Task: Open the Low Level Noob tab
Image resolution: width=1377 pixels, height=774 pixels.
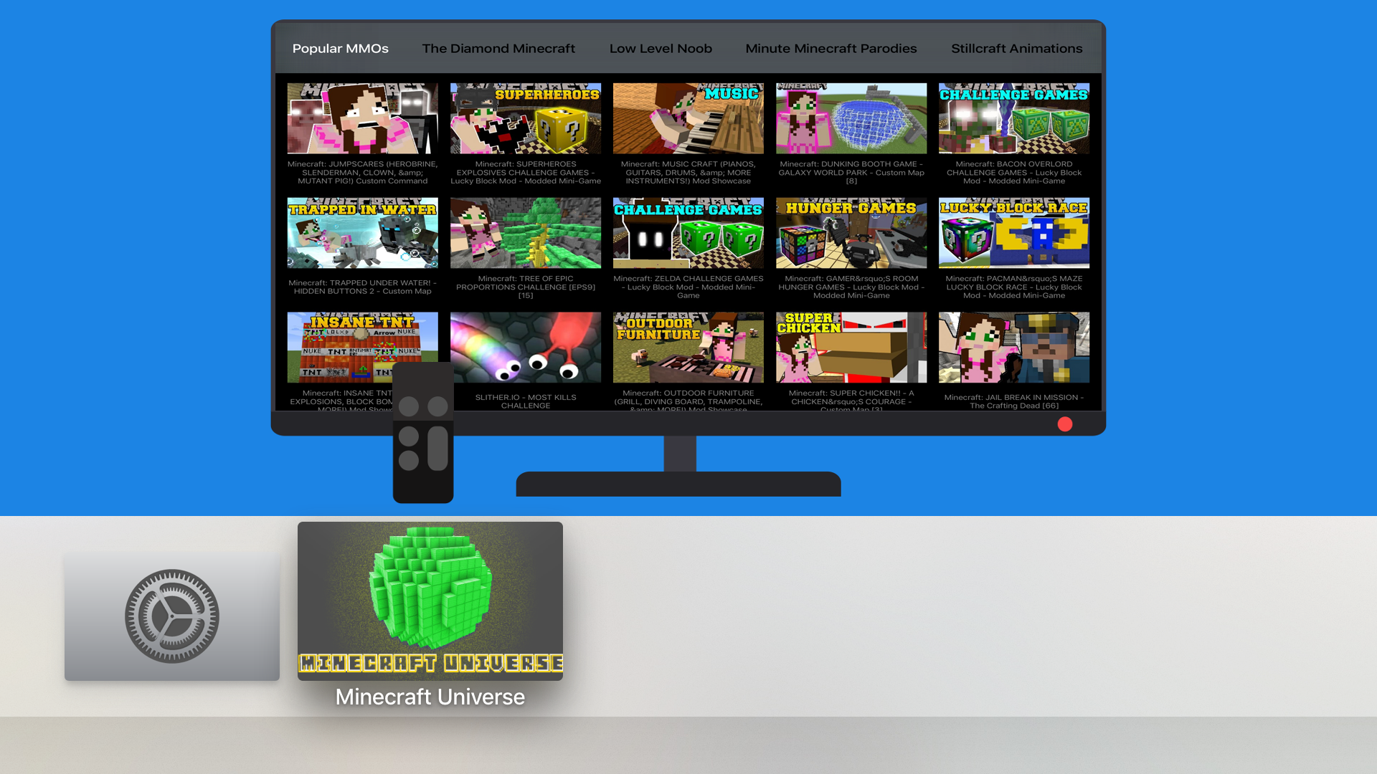Action: [x=661, y=49]
